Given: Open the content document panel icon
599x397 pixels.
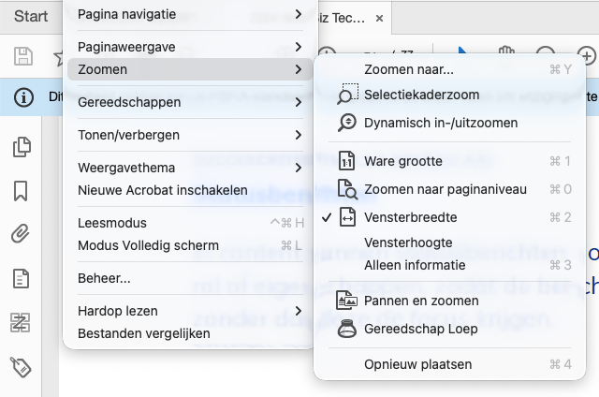Looking at the screenshot, I should click(x=21, y=278).
